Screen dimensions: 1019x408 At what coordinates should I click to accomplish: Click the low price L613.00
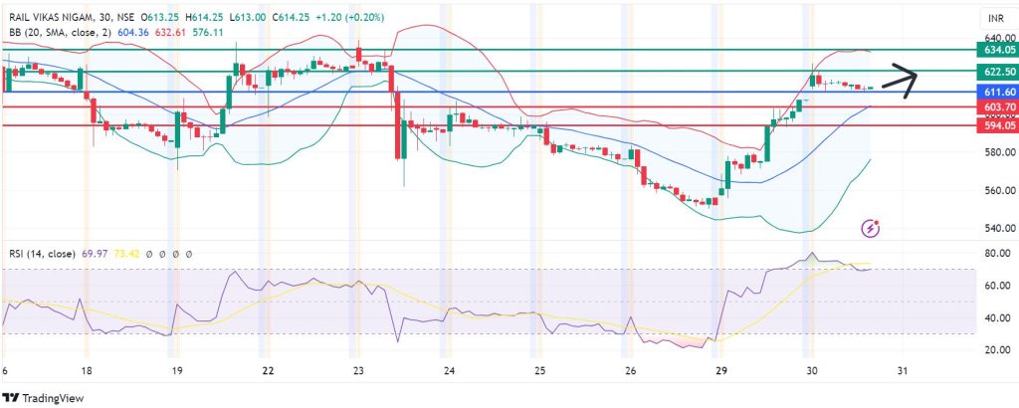(246, 20)
